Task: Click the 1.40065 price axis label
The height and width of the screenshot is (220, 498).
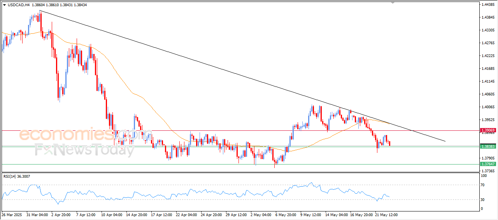Action: click(x=487, y=107)
